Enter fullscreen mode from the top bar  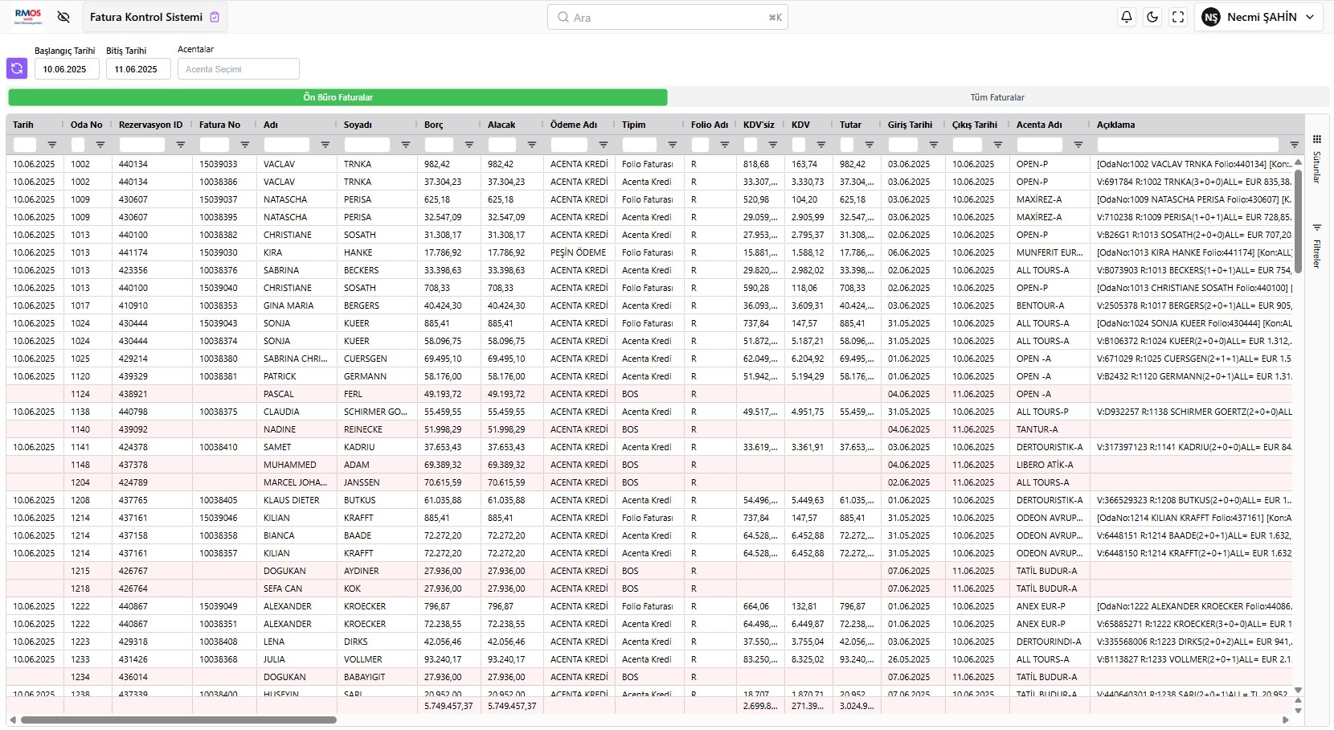(x=1178, y=17)
